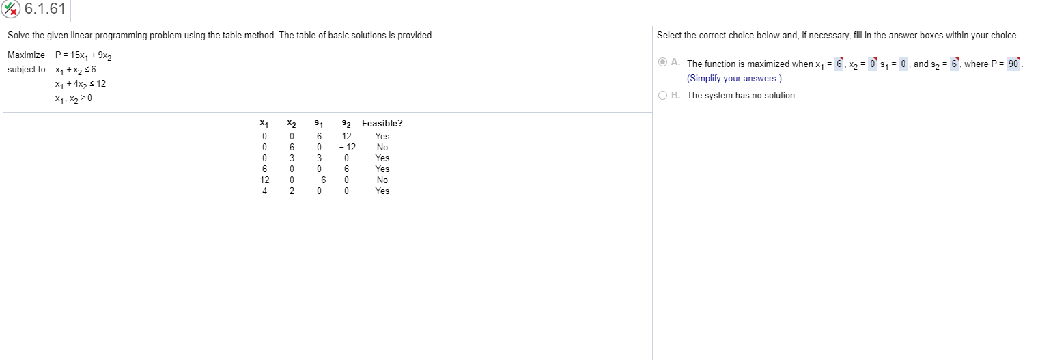Click the x1 column header in the table
Image resolution: width=1053 pixels, height=360 pixels.
[x=264, y=124]
